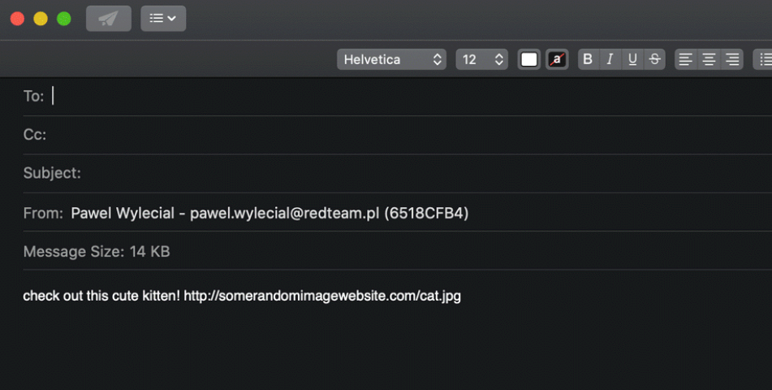Screen dimensions: 772x390
Task: Click into the Subject field
Action: pyautogui.click(x=406, y=173)
